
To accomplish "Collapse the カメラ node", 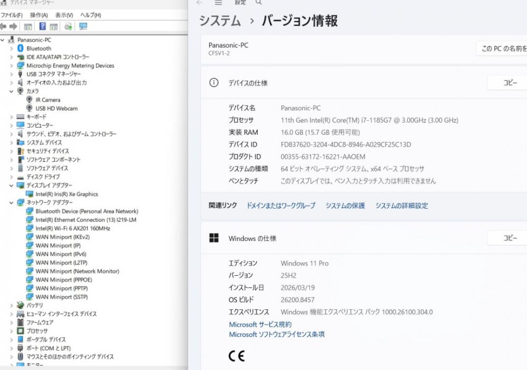I will 12,91.
